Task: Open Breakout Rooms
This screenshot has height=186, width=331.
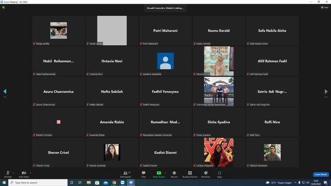Action: point(190,174)
